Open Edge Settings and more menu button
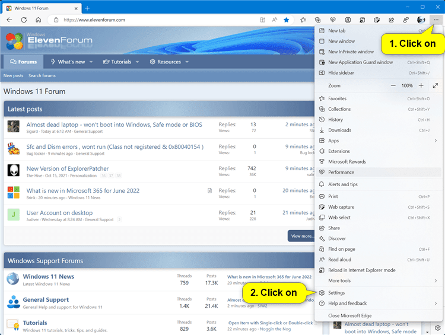This screenshot has height=335, width=445. point(436,20)
